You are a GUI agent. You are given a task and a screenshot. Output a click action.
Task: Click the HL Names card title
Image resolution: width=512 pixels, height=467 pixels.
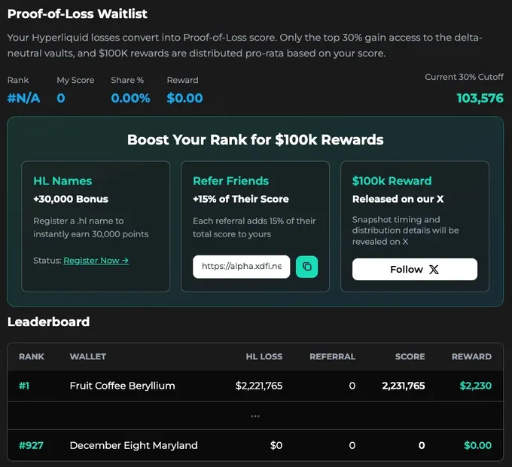coord(62,181)
